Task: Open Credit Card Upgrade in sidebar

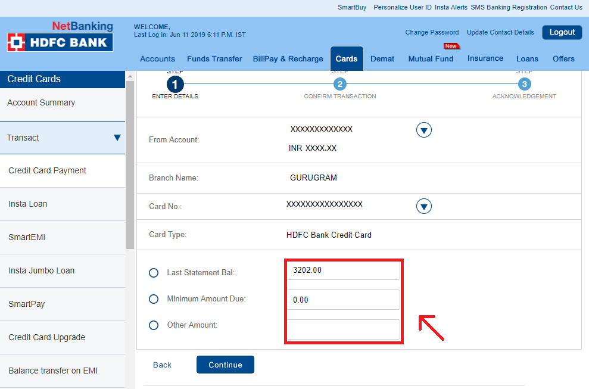Action: (x=63, y=338)
